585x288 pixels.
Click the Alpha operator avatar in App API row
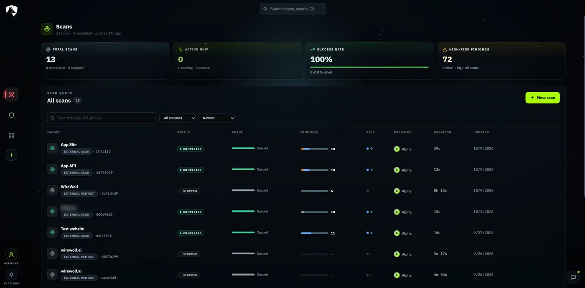tap(397, 170)
